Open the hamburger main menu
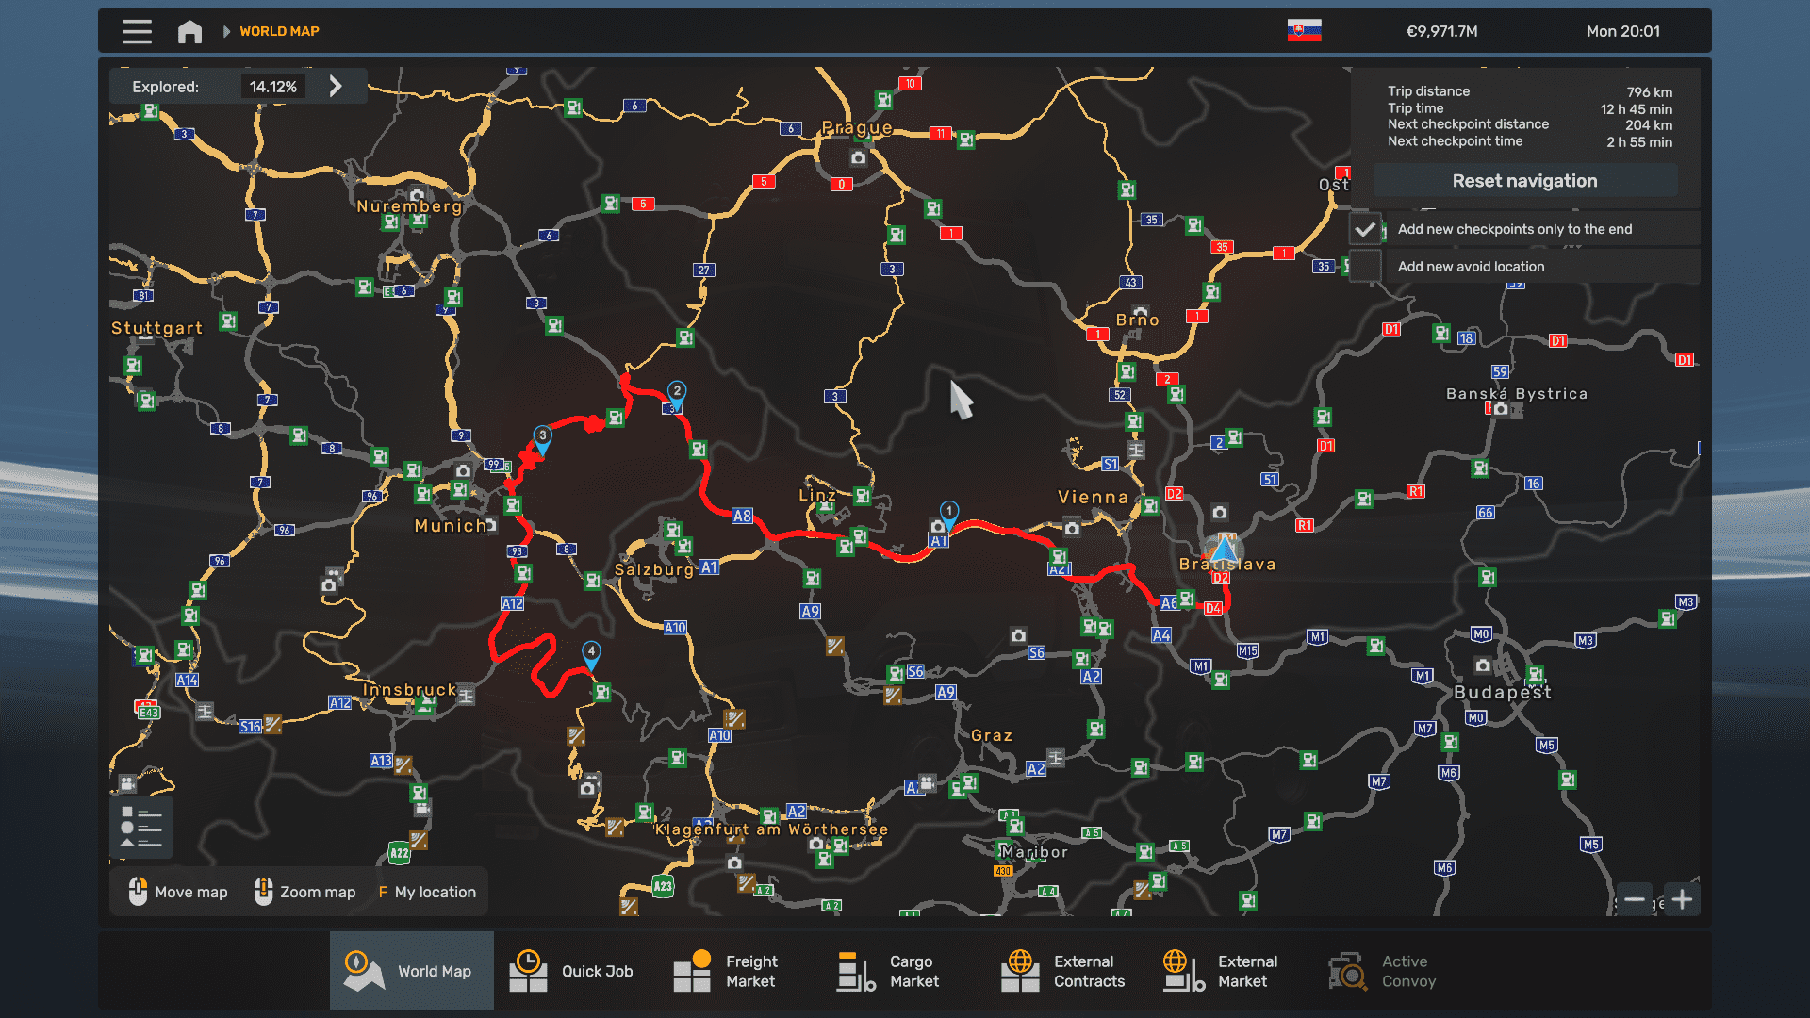This screenshot has height=1018, width=1810. click(x=137, y=31)
